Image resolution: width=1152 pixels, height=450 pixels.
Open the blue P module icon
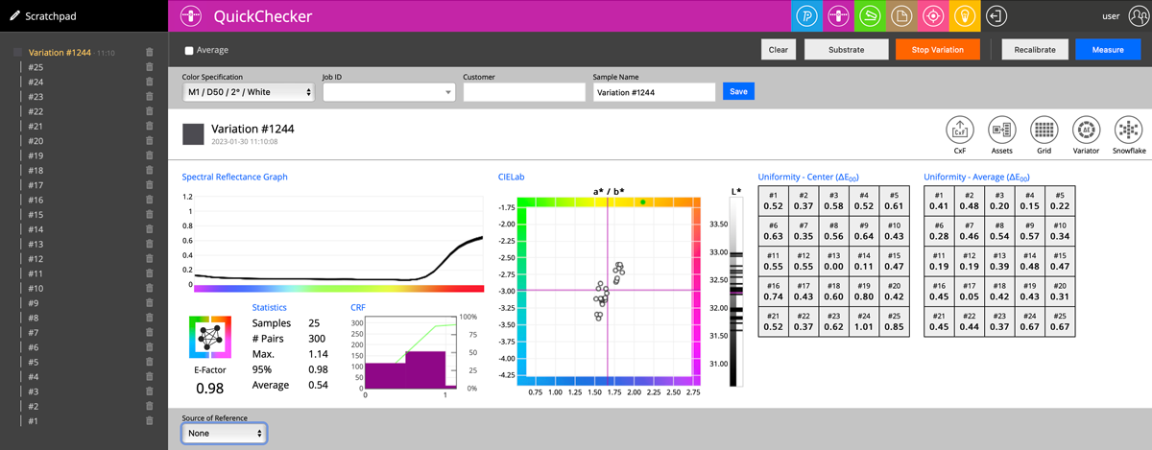807,16
